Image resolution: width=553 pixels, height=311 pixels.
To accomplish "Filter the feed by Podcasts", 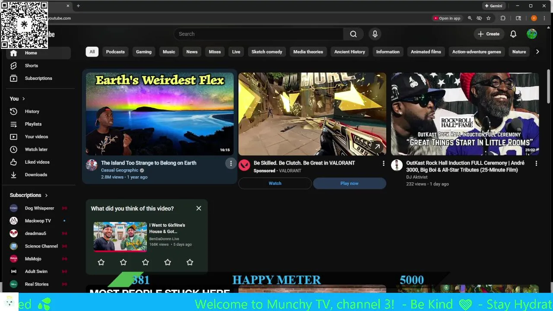I will pyautogui.click(x=115, y=52).
